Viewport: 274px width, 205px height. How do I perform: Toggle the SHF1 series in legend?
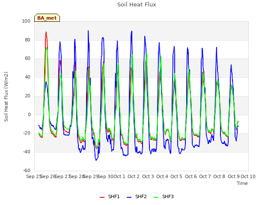coord(110,196)
